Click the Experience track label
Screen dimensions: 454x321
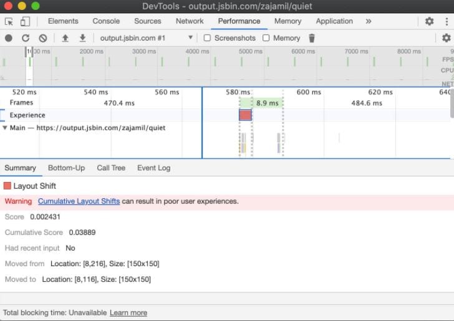(x=27, y=115)
